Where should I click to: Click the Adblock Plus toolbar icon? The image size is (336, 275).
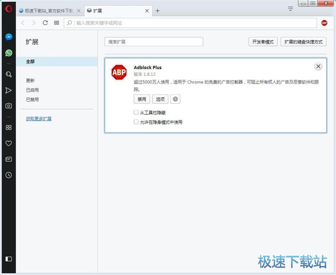coord(324,23)
